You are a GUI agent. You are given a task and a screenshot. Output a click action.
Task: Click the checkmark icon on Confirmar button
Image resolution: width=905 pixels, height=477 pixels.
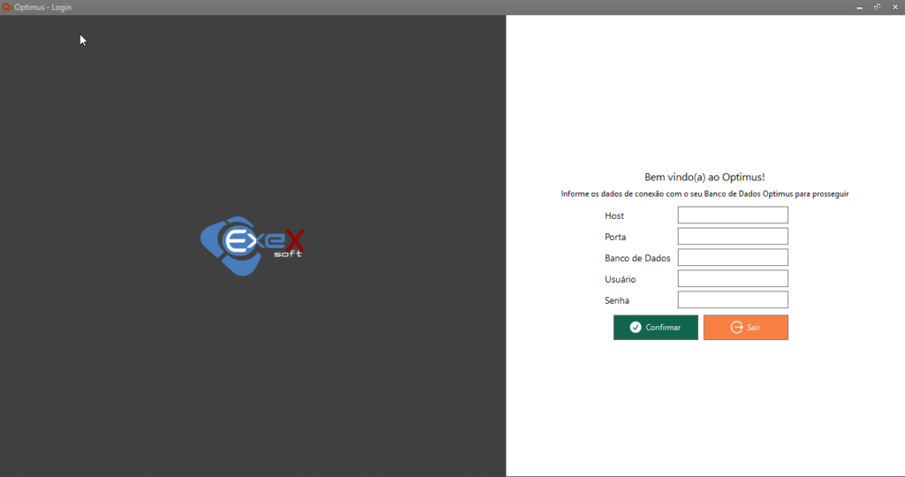pyautogui.click(x=635, y=328)
